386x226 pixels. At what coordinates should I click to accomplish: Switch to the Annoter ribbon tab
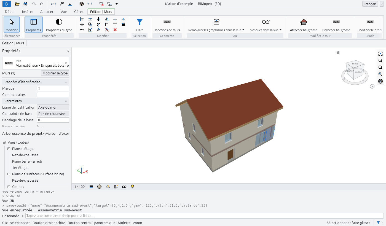pyautogui.click(x=47, y=12)
